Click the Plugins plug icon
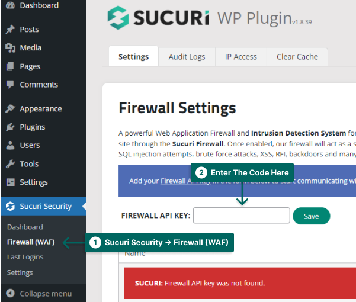Screen dimensions: 356x302 coord(10,127)
